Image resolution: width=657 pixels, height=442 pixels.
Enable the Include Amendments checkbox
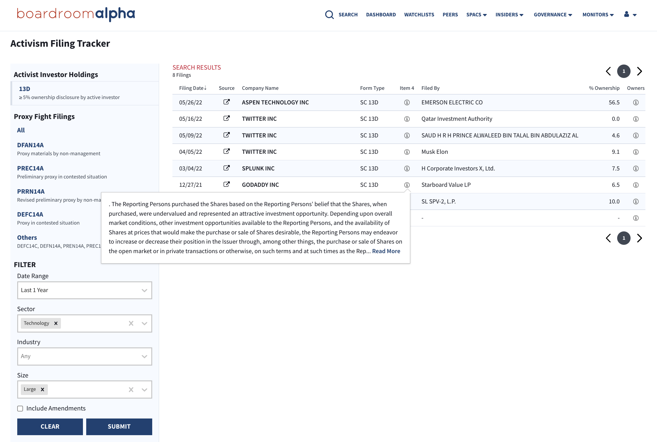click(20, 408)
